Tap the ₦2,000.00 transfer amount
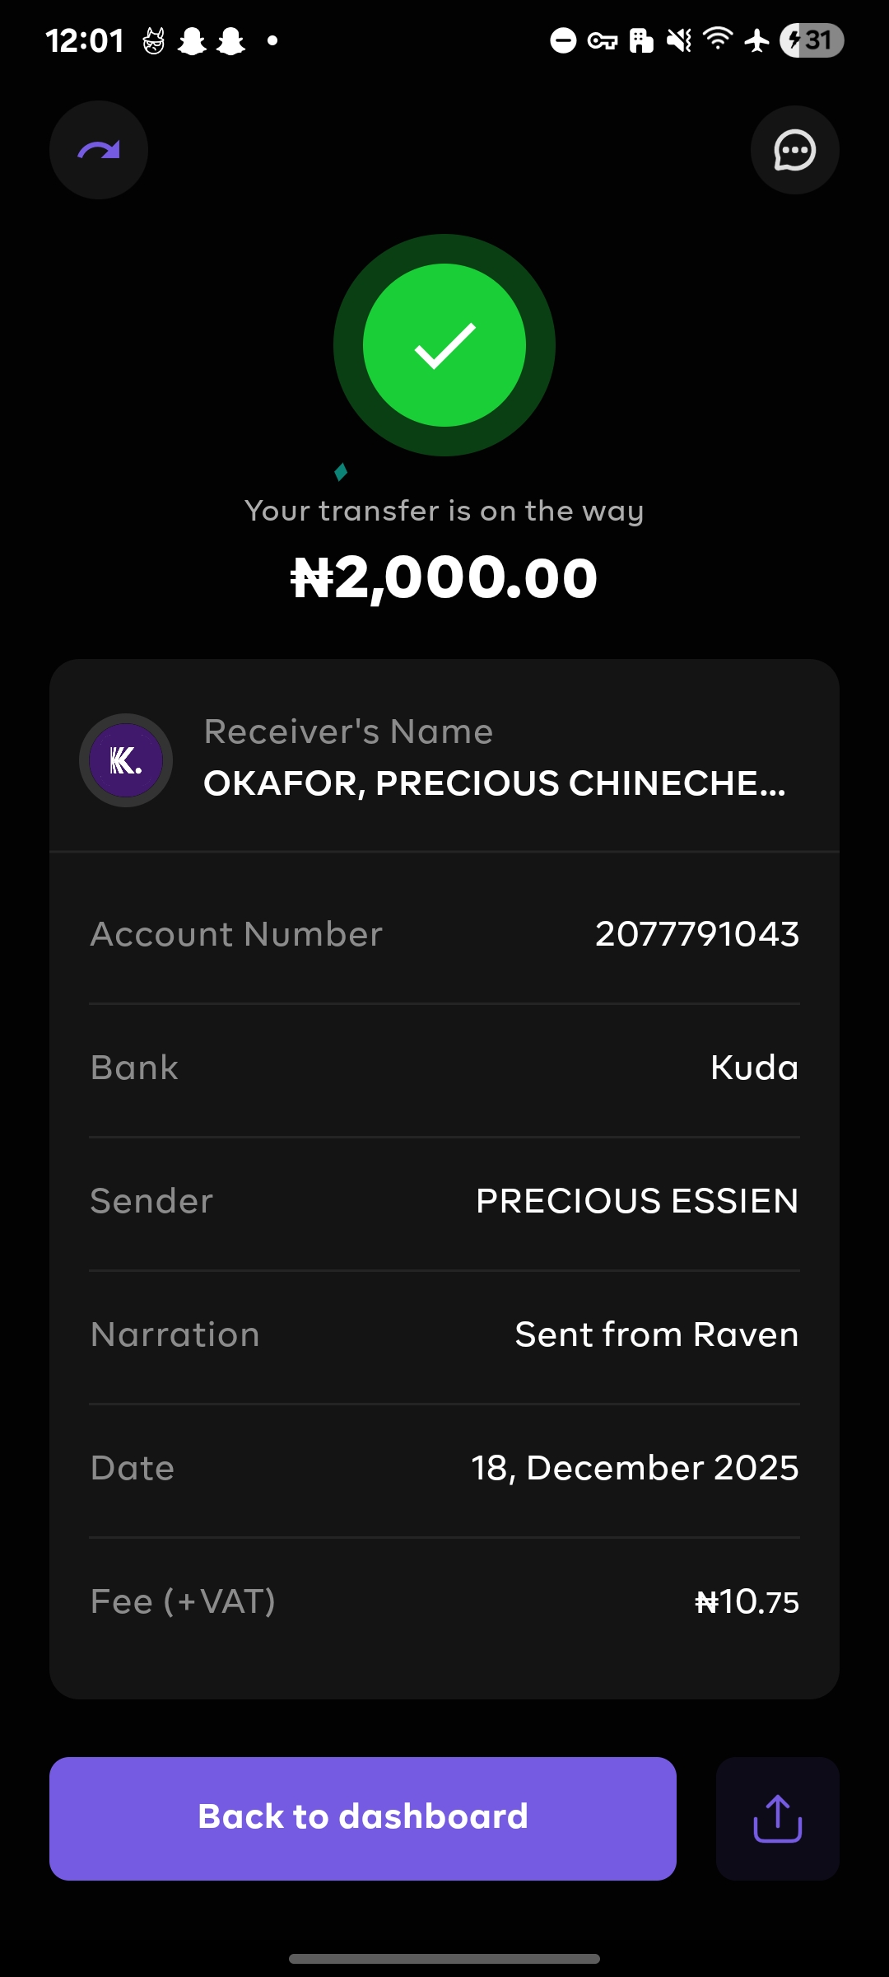This screenshot has width=889, height=1977. point(444,577)
